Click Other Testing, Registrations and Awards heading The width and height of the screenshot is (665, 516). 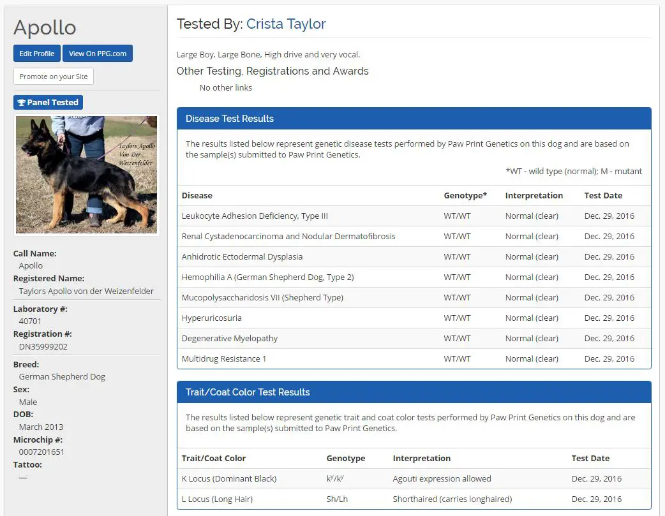click(273, 71)
